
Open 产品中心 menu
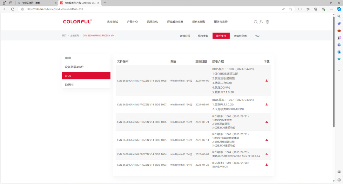pyautogui.click(x=132, y=22)
